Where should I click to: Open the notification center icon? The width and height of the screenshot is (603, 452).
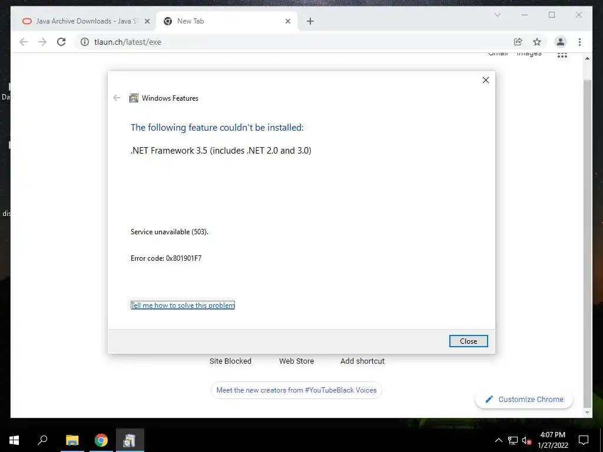[584, 440]
